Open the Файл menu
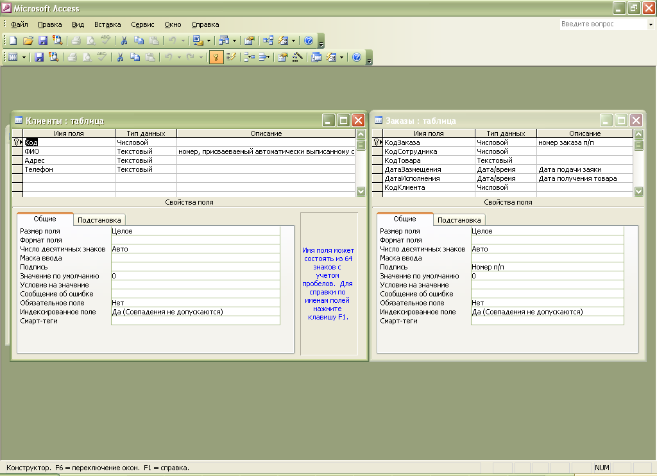The height and width of the screenshot is (476, 657). point(19,24)
